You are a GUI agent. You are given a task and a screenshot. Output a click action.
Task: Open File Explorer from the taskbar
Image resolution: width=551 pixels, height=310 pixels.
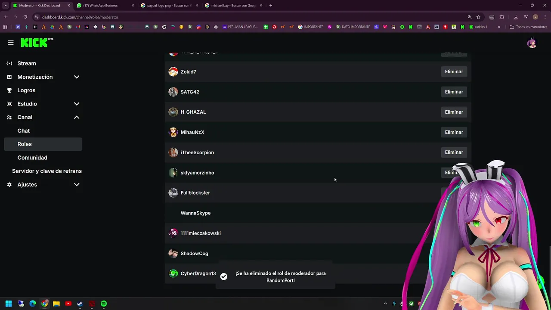[56, 304]
